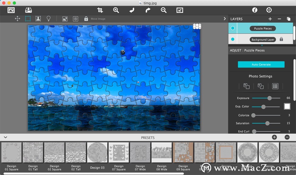Toggle visibility of Background Layer
The height and width of the screenshot is (175, 296).
pyautogui.click(x=233, y=39)
